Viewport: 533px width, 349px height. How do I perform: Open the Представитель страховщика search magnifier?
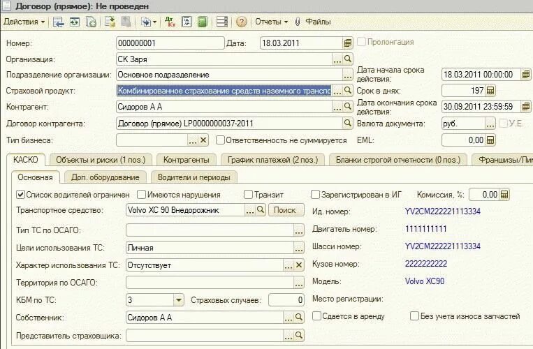[x=299, y=336]
